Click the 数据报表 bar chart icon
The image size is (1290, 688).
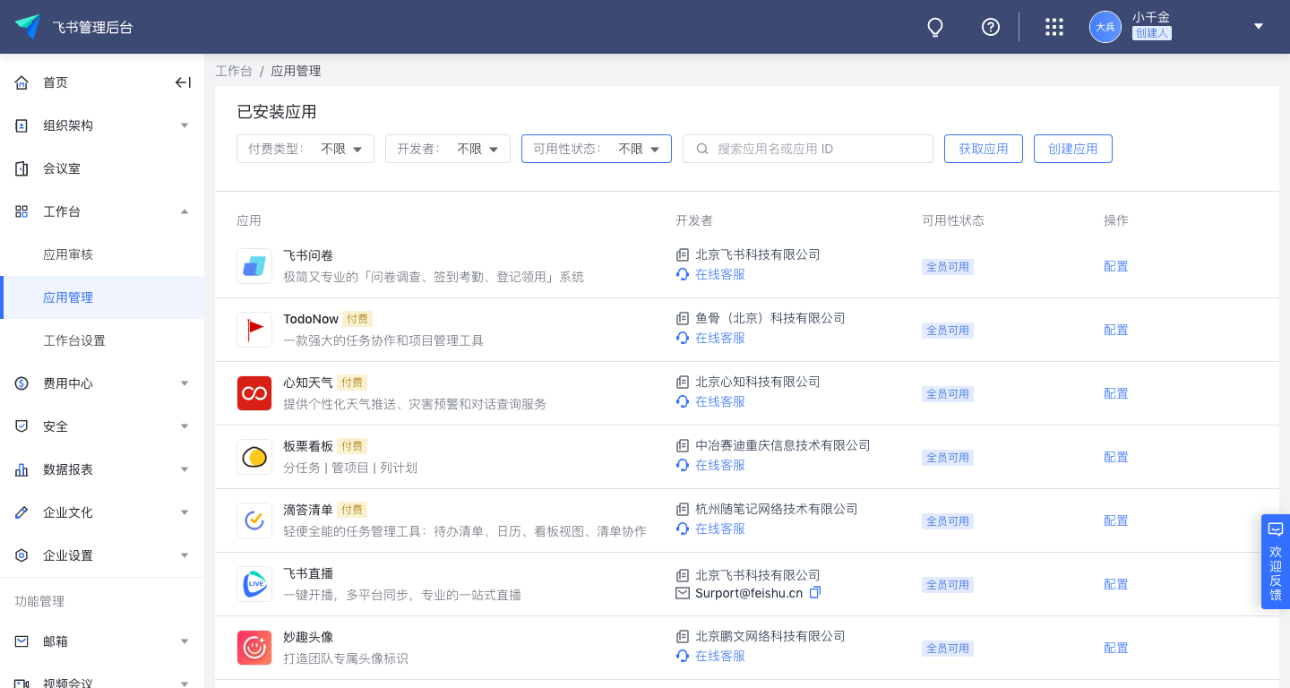[21, 469]
